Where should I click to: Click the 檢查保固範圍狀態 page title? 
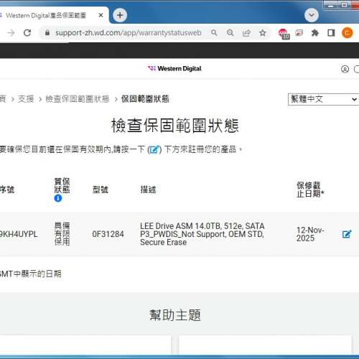[x=175, y=126]
